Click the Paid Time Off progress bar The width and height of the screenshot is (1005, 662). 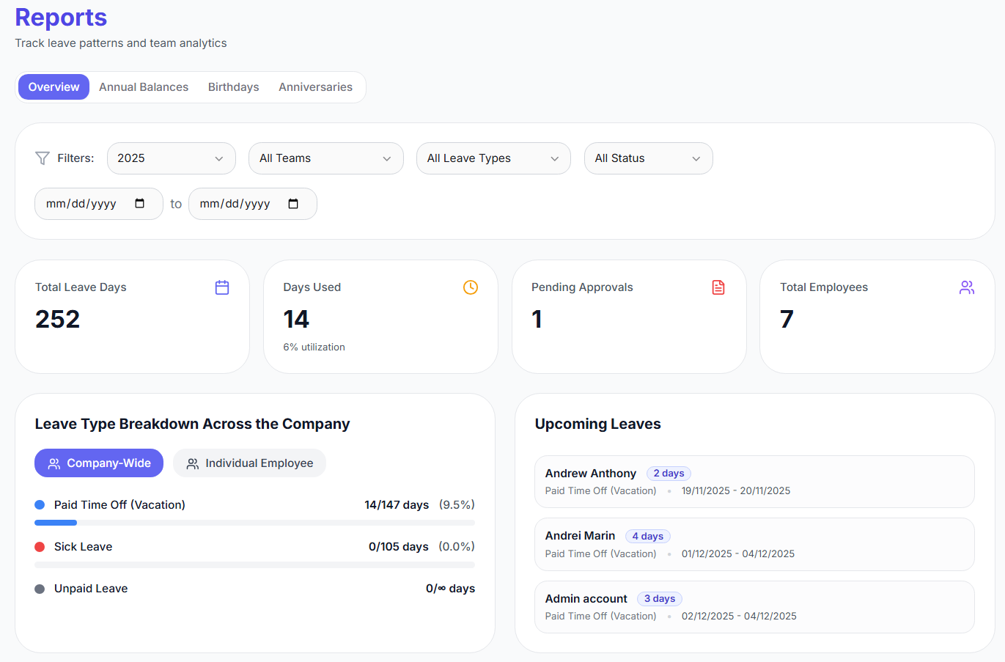[x=254, y=523]
